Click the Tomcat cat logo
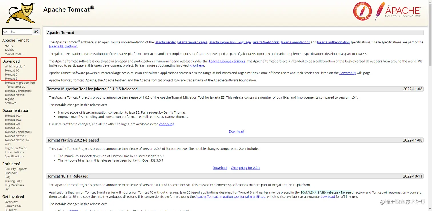This screenshot has width=432, height=211. point(21,13)
